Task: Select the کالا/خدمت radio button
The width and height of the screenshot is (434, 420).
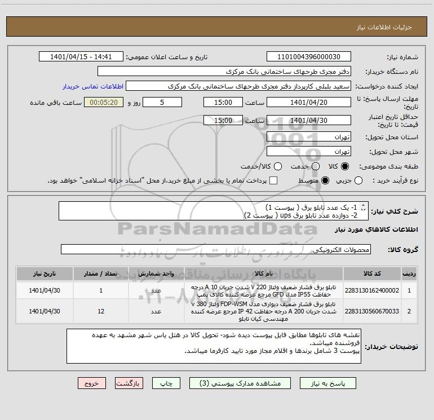Action: 278,166
